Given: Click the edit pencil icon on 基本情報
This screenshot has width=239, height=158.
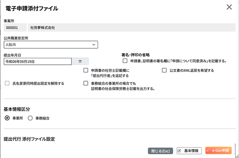Looking at the screenshot, I should (180, 151).
